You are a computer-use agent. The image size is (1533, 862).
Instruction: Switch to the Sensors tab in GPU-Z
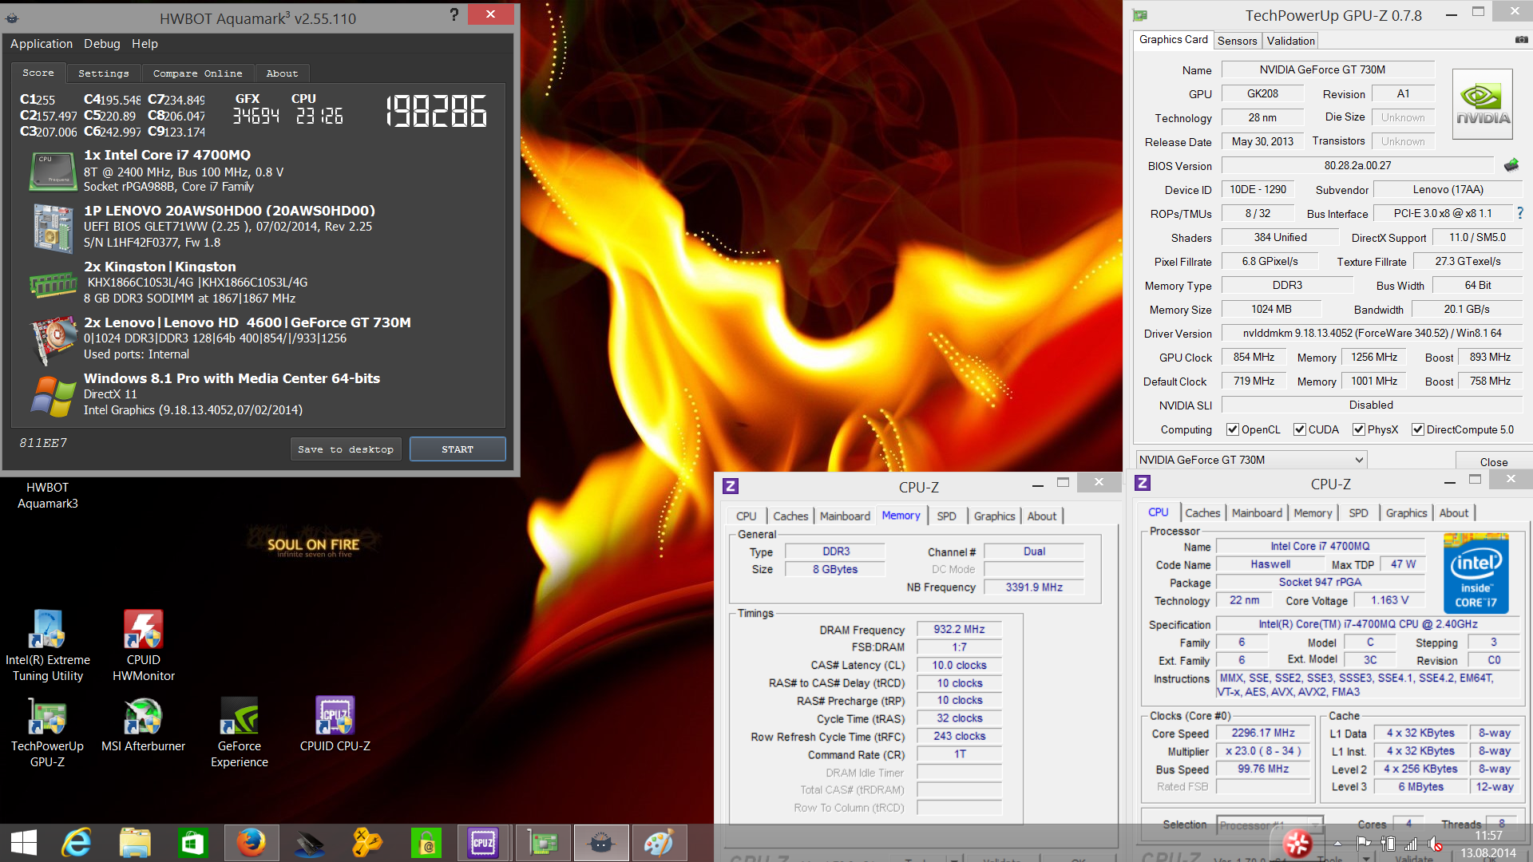coord(1238,41)
